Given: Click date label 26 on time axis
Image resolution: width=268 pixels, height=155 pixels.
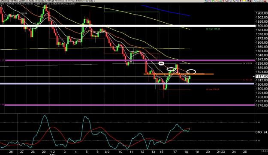Looking at the screenshot, I should (x=11, y=152).
